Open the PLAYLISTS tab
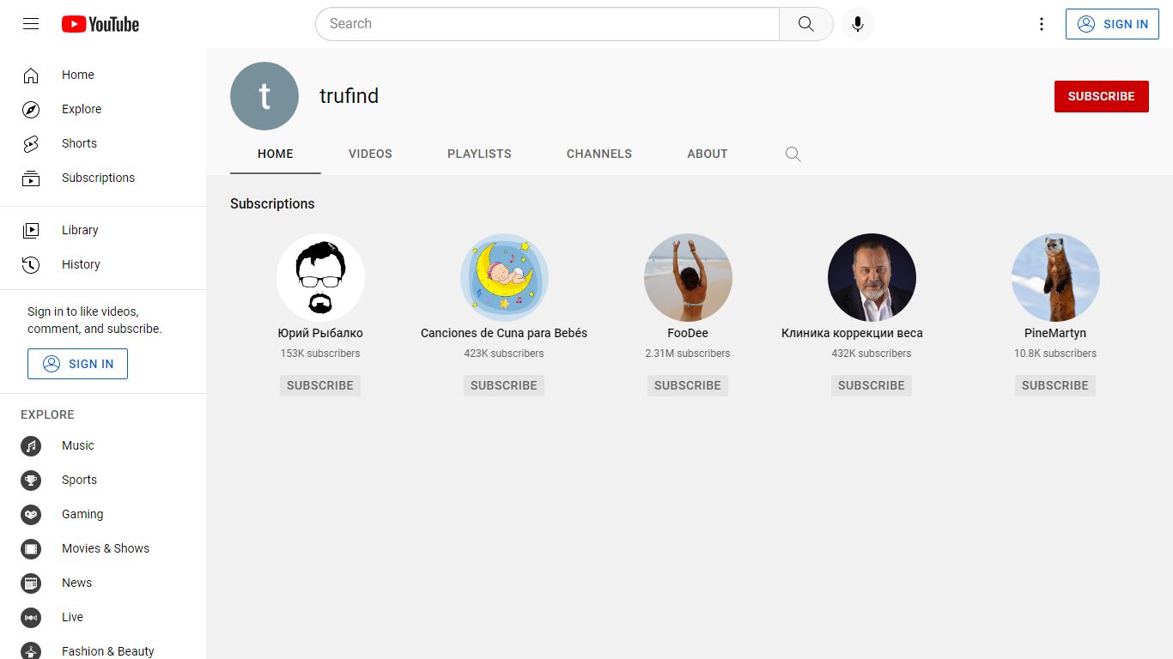Screen dimensions: 1173x659 pos(479,154)
